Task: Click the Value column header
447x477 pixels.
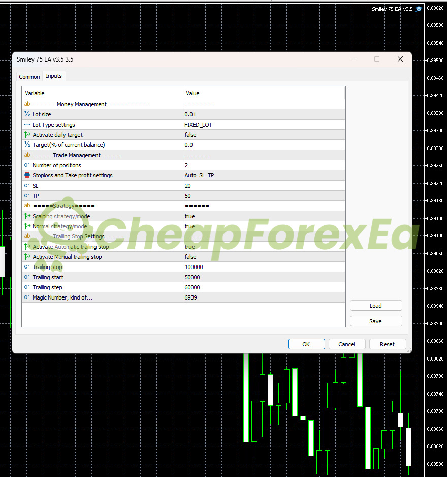Action: coord(264,93)
